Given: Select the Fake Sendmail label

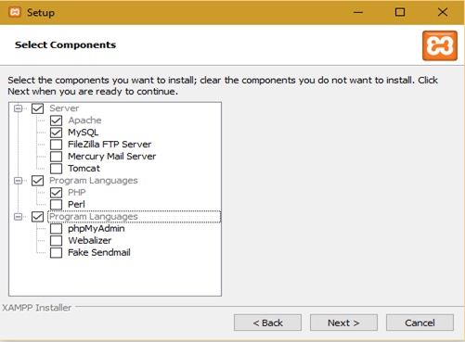Looking at the screenshot, I should tap(99, 252).
